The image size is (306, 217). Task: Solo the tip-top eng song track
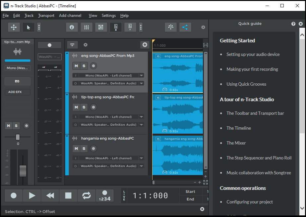(84, 107)
